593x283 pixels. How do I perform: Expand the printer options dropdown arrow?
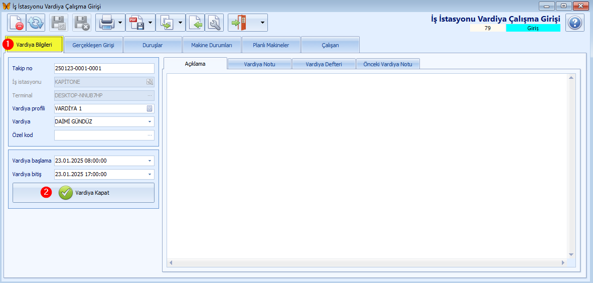[x=120, y=23]
